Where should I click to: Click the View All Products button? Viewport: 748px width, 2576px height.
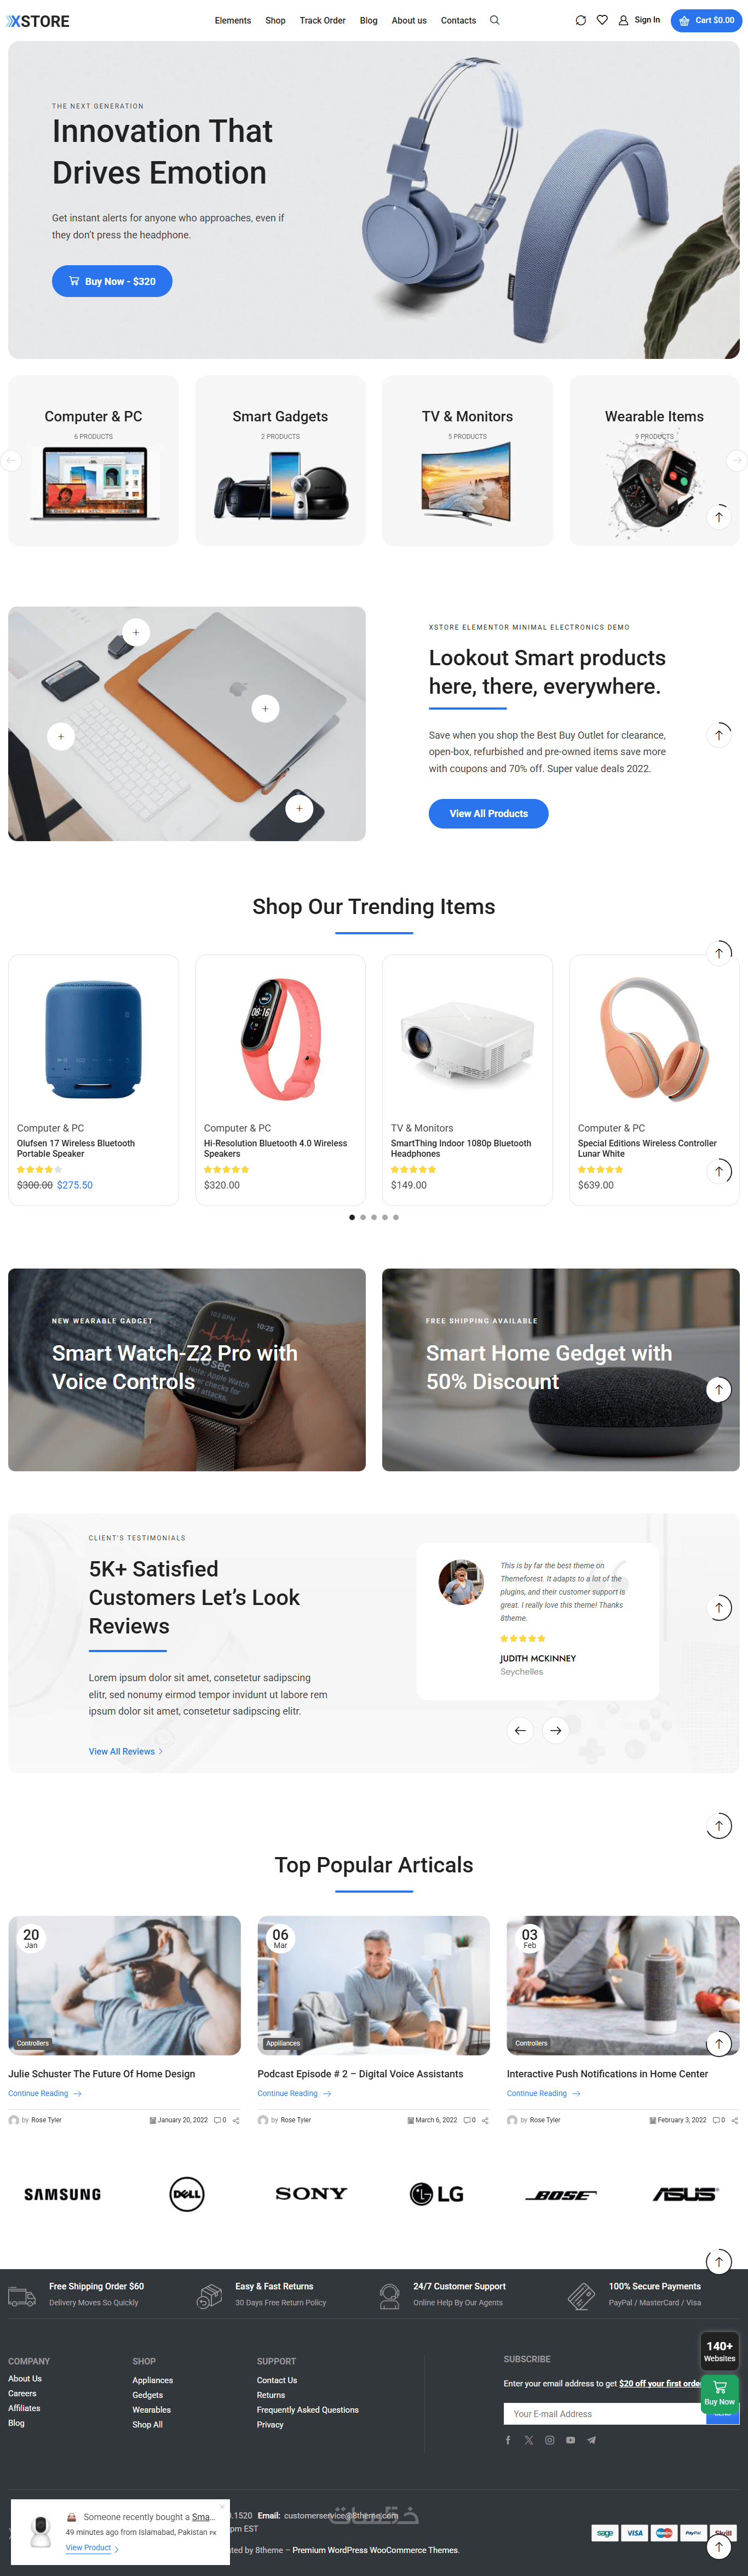pos(488,813)
